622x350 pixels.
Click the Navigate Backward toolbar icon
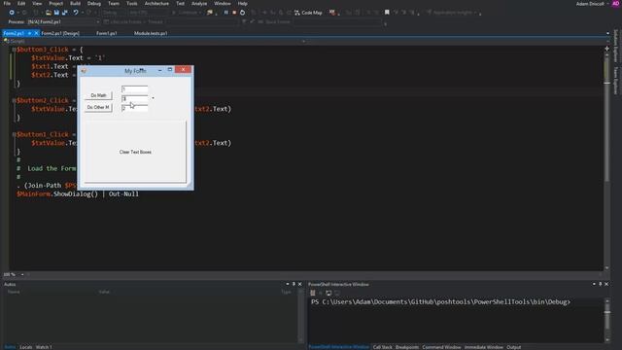pos(12,13)
